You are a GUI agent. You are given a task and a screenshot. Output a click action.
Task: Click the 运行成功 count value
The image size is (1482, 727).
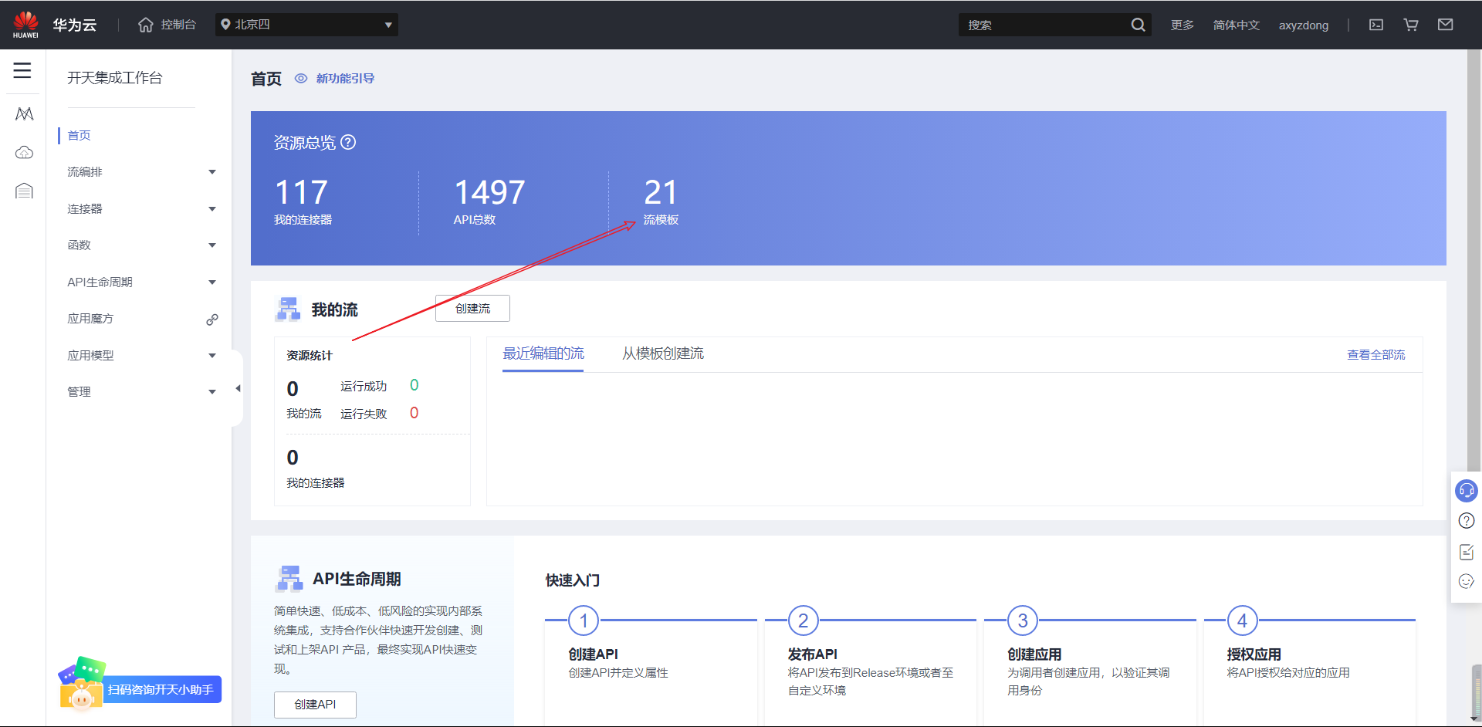(x=414, y=385)
